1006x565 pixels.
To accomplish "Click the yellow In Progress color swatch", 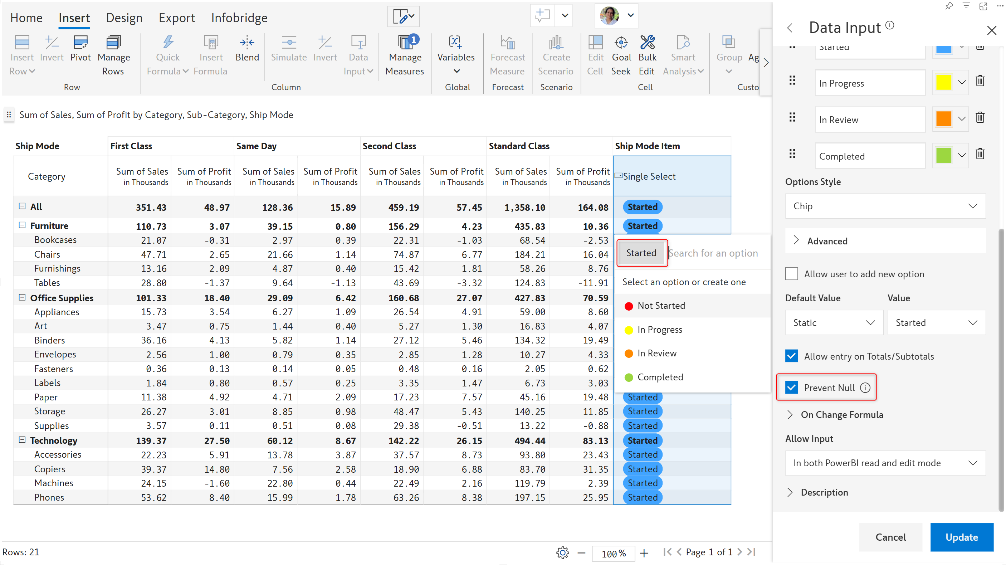I will coord(943,82).
